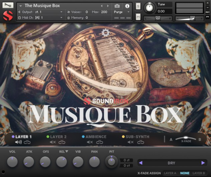Click the A-B X-FADE slider
The width and height of the screenshot is (211, 177).
[186, 138]
